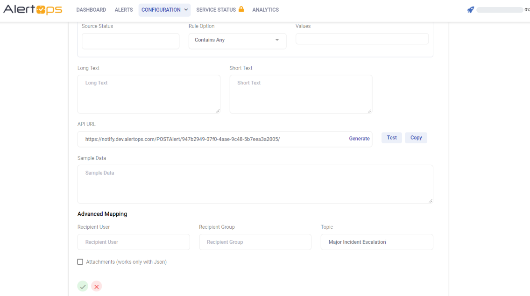The height and width of the screenshot is (296, 530).
Task: Click the Test button
Action: [391, 138]
